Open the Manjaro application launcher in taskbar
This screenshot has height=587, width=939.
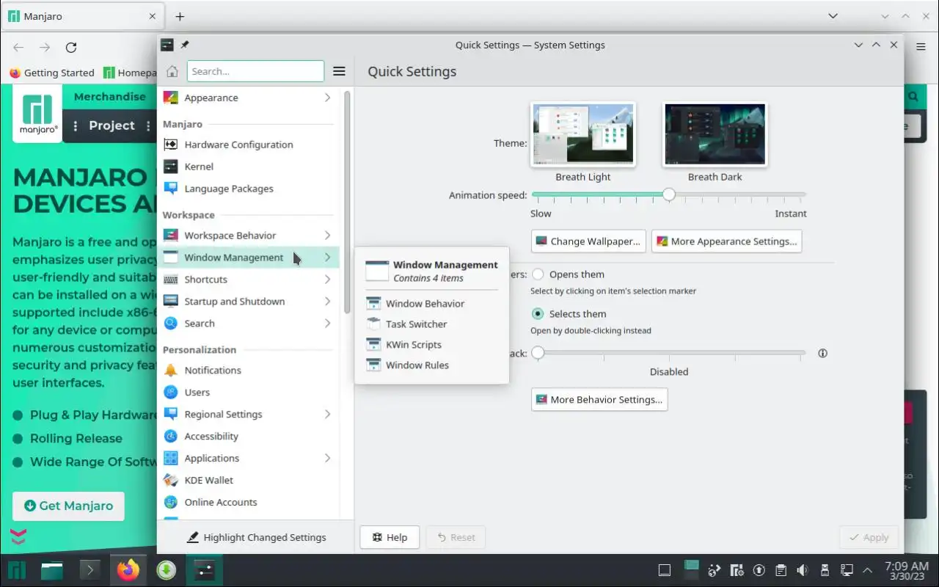pos(17,570)
